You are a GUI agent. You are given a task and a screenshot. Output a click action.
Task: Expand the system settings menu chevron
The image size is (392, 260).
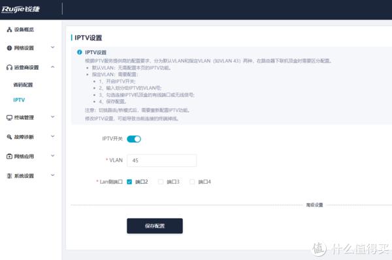[53, 175]
